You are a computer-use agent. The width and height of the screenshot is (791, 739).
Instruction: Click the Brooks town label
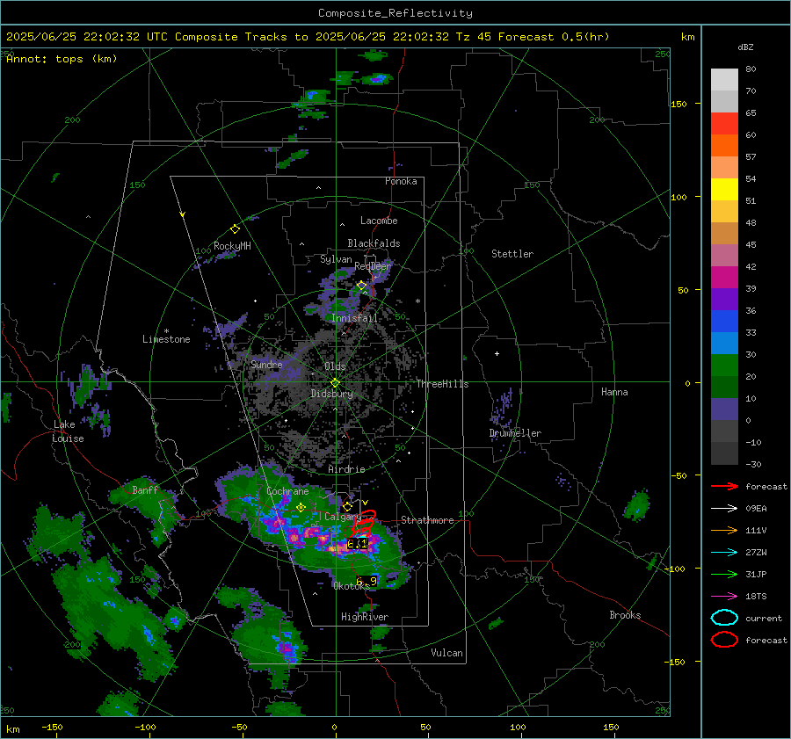[625, 615]
